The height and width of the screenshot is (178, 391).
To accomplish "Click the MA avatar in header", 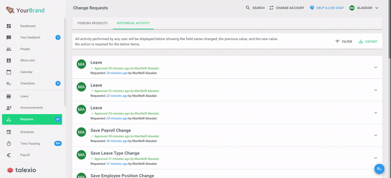I will tap(352, 8).
